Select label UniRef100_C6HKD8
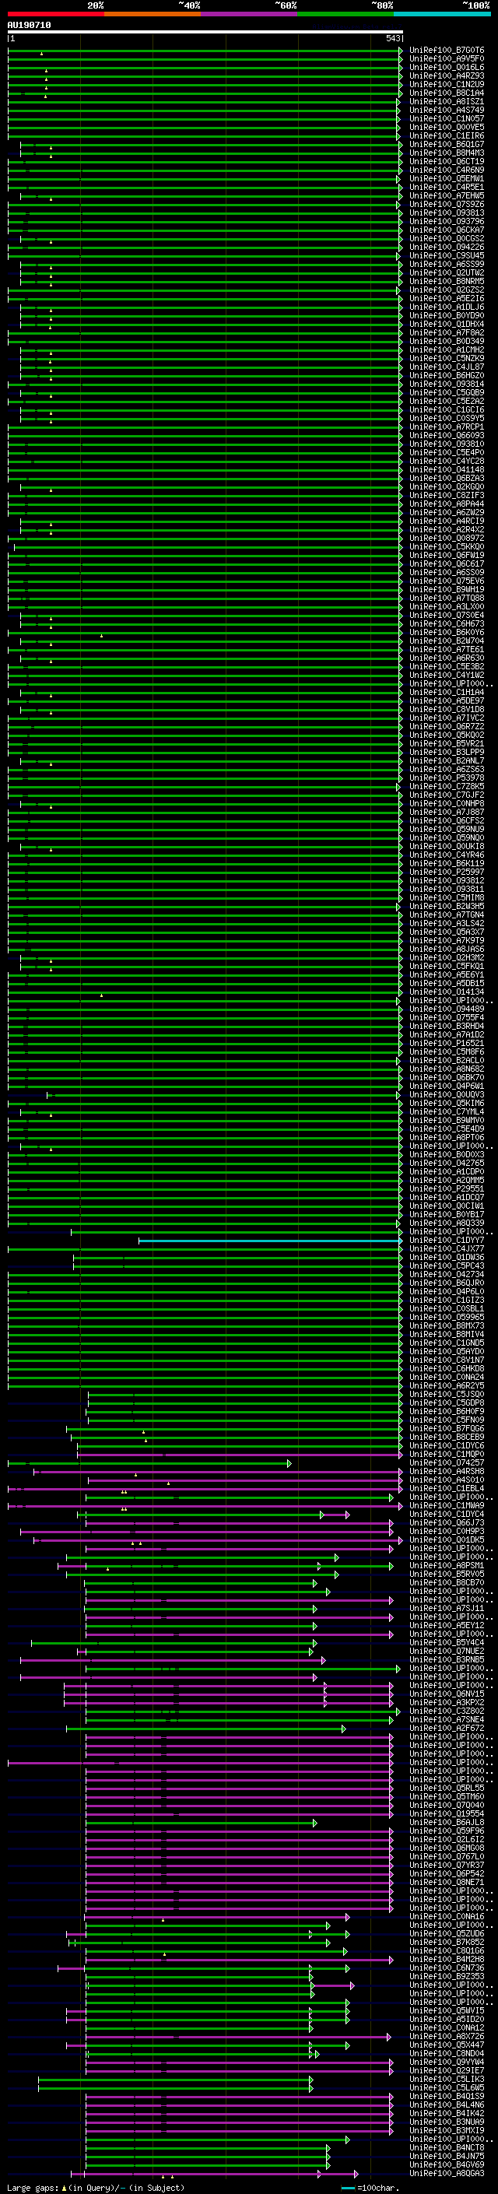 (447, 1369)
